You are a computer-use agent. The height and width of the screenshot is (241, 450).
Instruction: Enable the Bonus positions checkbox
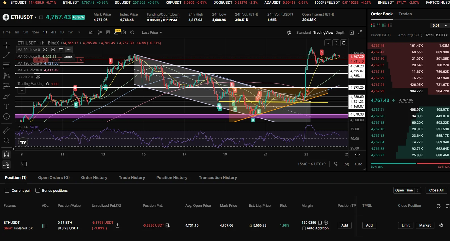click(x=37, y=190)
